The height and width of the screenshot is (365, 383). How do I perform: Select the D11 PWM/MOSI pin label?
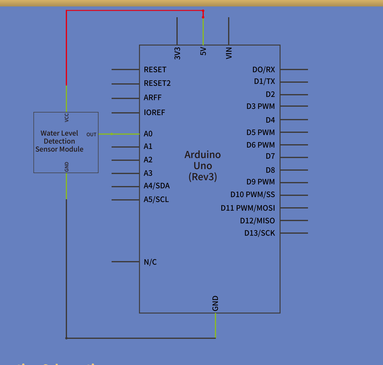click(248, 208)
